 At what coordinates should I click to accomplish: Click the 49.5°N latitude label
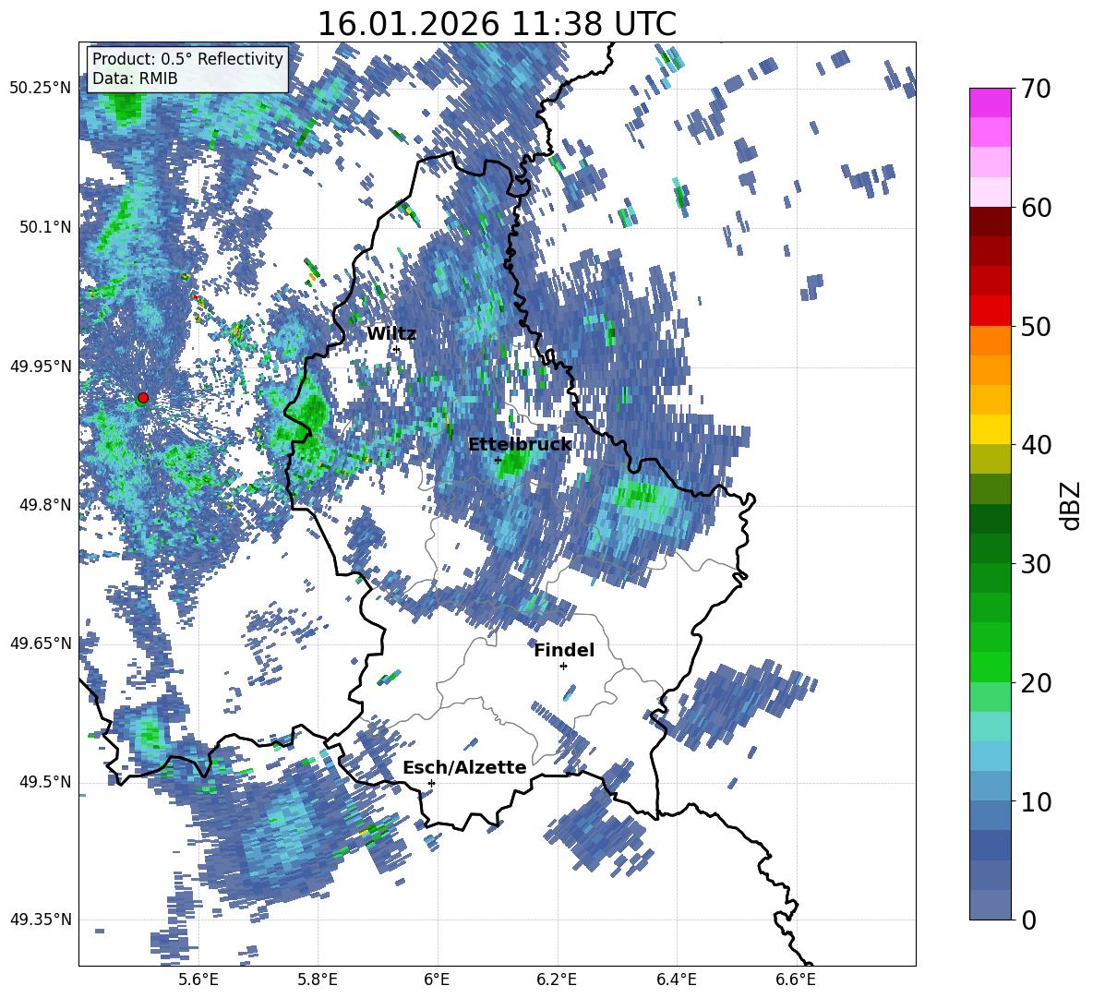tap(46, 782)
